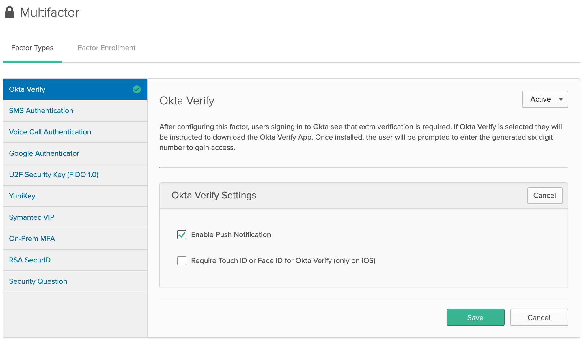Select Symantec VIP factor
This screenshot has height=342, width=582.
point(32,217)
